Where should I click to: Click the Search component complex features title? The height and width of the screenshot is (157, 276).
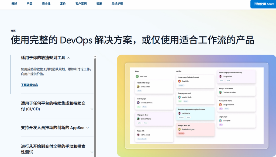(191, 109)
